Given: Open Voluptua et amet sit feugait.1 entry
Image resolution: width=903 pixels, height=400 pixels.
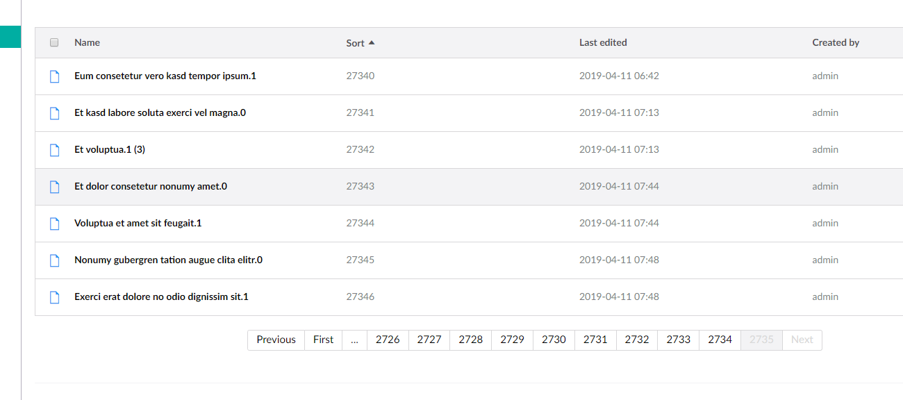Looking at the screenshot, I should [138, 224].
